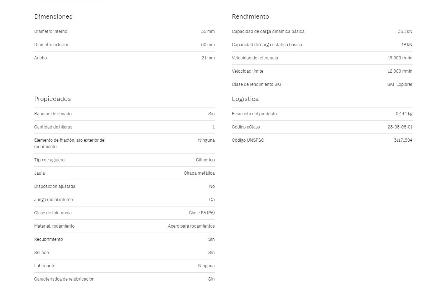Click the C3 radial clearance value

point(212,200)
